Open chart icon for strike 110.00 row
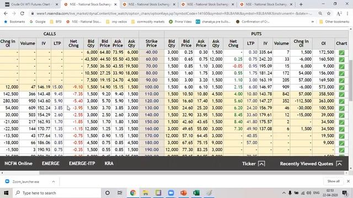Viewport: 353px width, 198px height. (x=341, y=95)
